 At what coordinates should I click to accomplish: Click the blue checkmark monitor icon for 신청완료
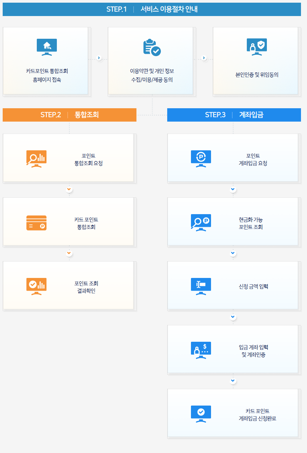(x=201, y=414)
